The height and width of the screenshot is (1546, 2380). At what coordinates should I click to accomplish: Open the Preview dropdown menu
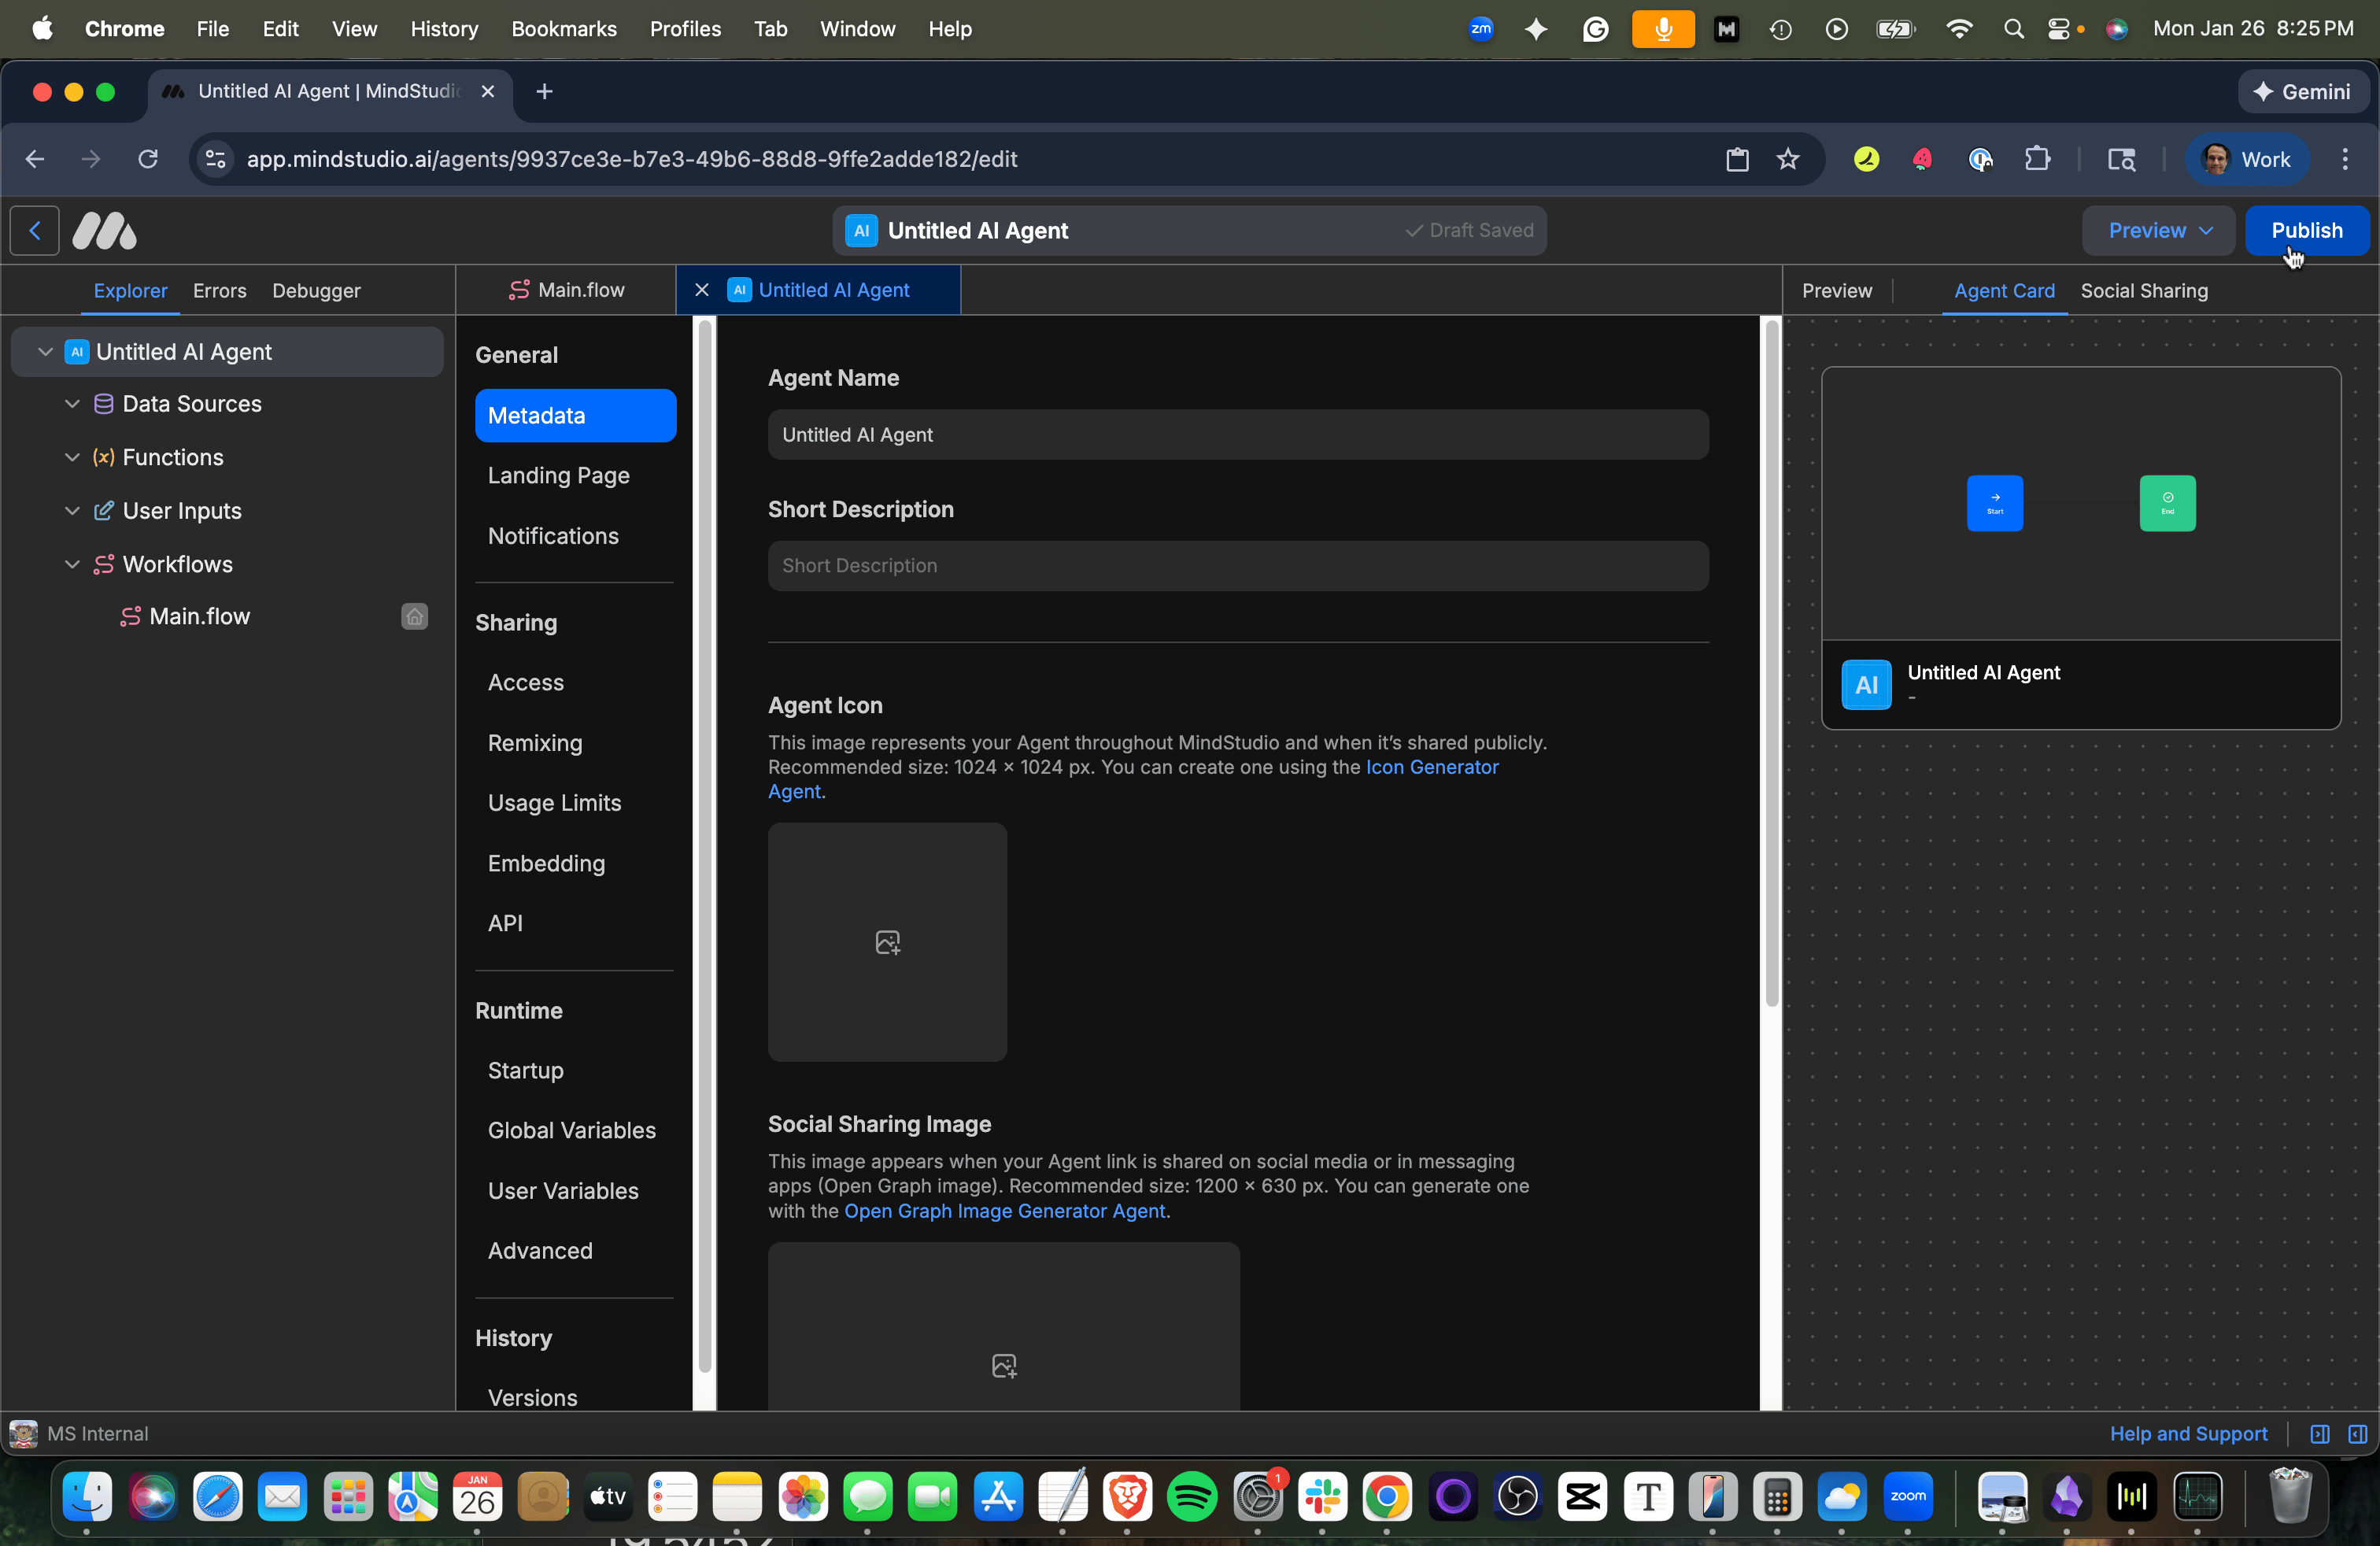pyautogui.click(x=2157, y=230)
